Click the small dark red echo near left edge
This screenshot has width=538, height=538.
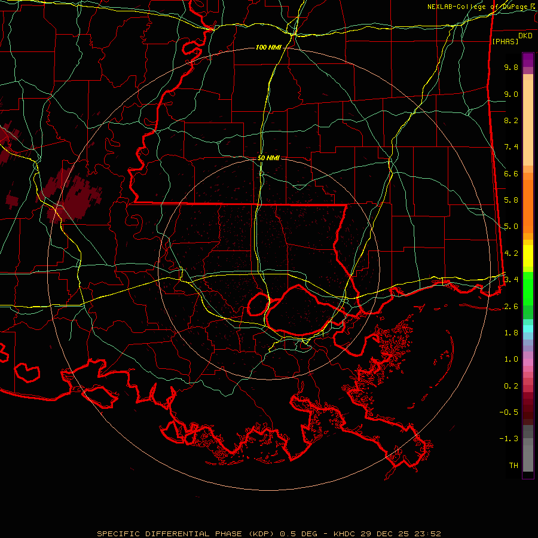[x=12, y=200]
